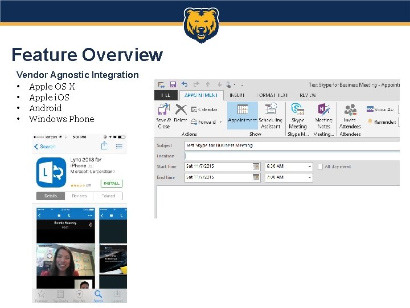Click the Save icon in the Outlook quick access toolbar
The width and height of the screenshot is (410, 308).
(173, 84)
